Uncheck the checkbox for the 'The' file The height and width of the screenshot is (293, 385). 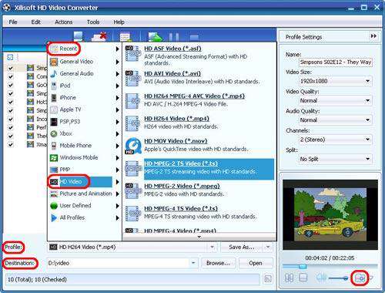pos(11,136)
